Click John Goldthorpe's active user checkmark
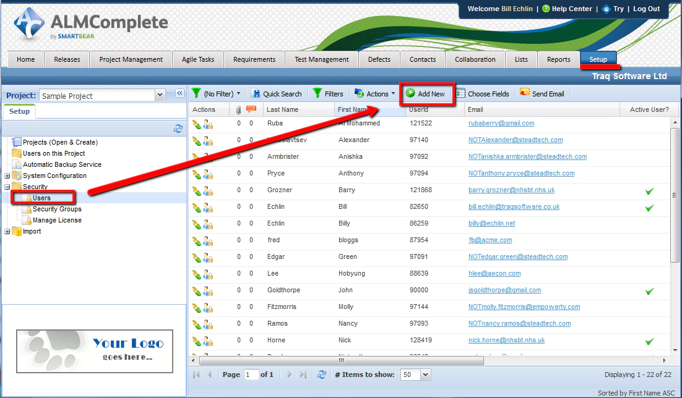This screenshot has width=682, height=398. (649, 290)
